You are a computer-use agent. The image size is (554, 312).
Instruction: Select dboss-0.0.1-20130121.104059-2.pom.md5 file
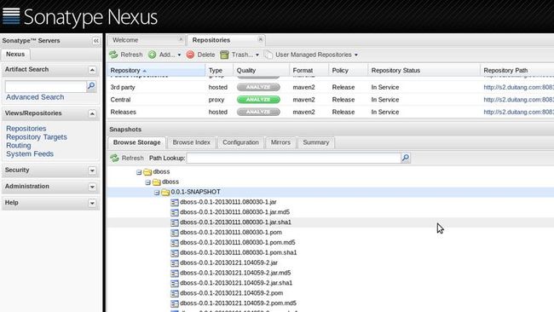click(x=238, y=303)
